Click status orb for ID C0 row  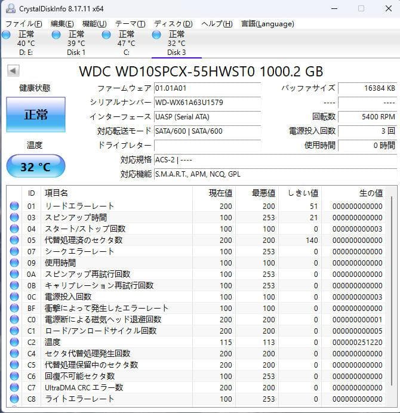(x=14, y=319)
